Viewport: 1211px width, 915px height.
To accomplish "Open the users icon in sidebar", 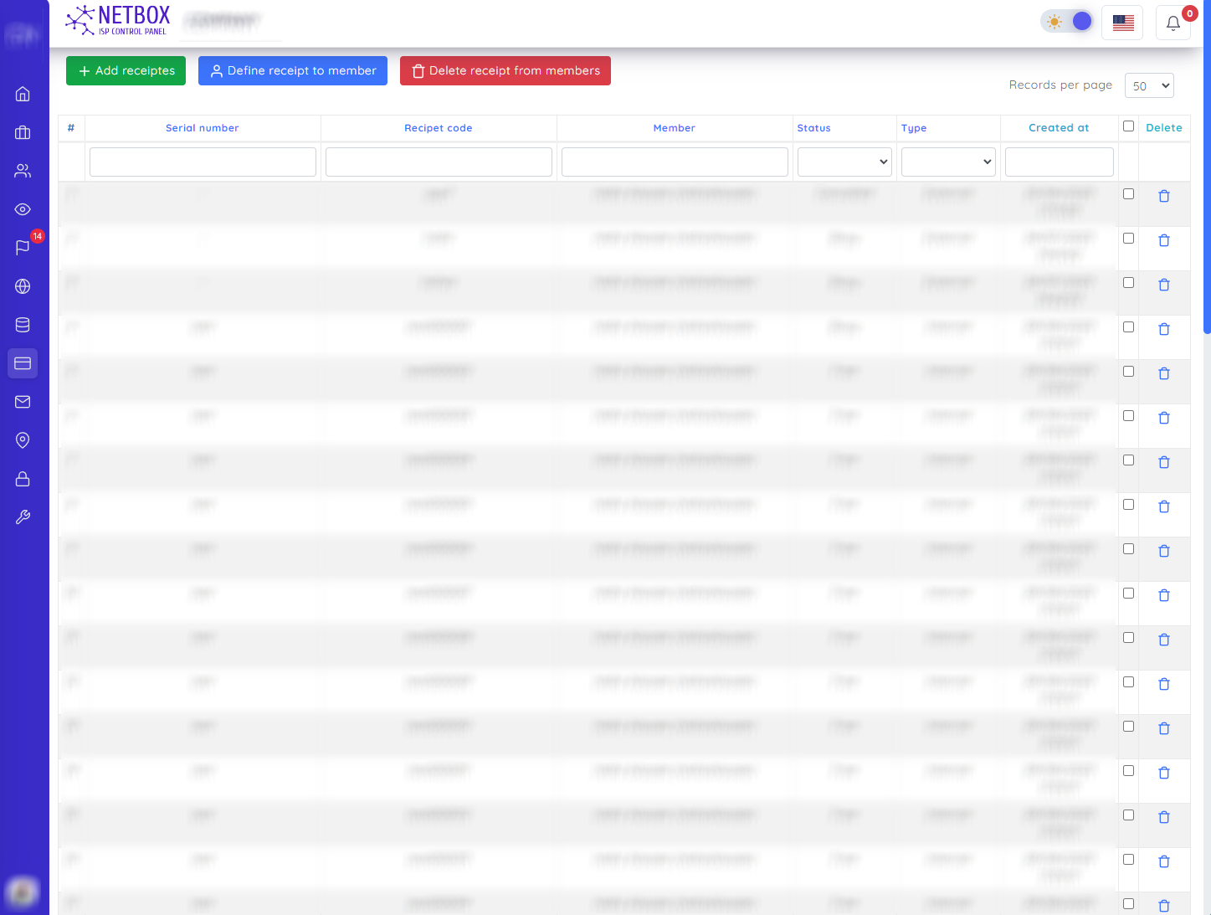I will [x=23, y=171].
